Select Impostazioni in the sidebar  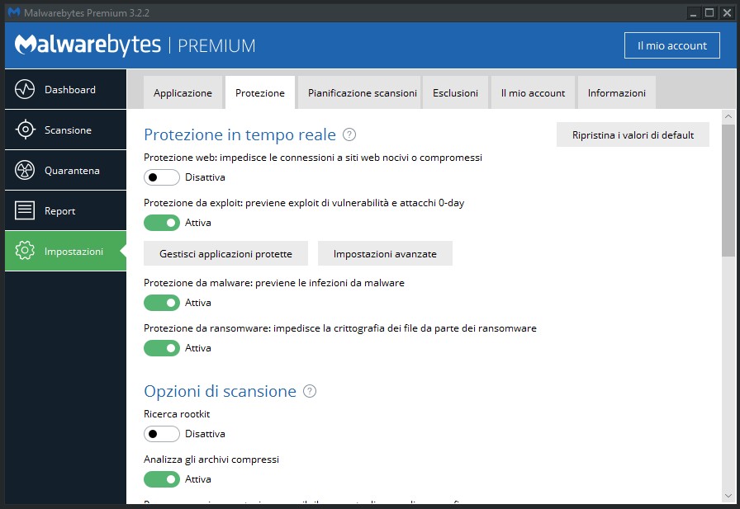pyautogui.click(x=65, y=251)
